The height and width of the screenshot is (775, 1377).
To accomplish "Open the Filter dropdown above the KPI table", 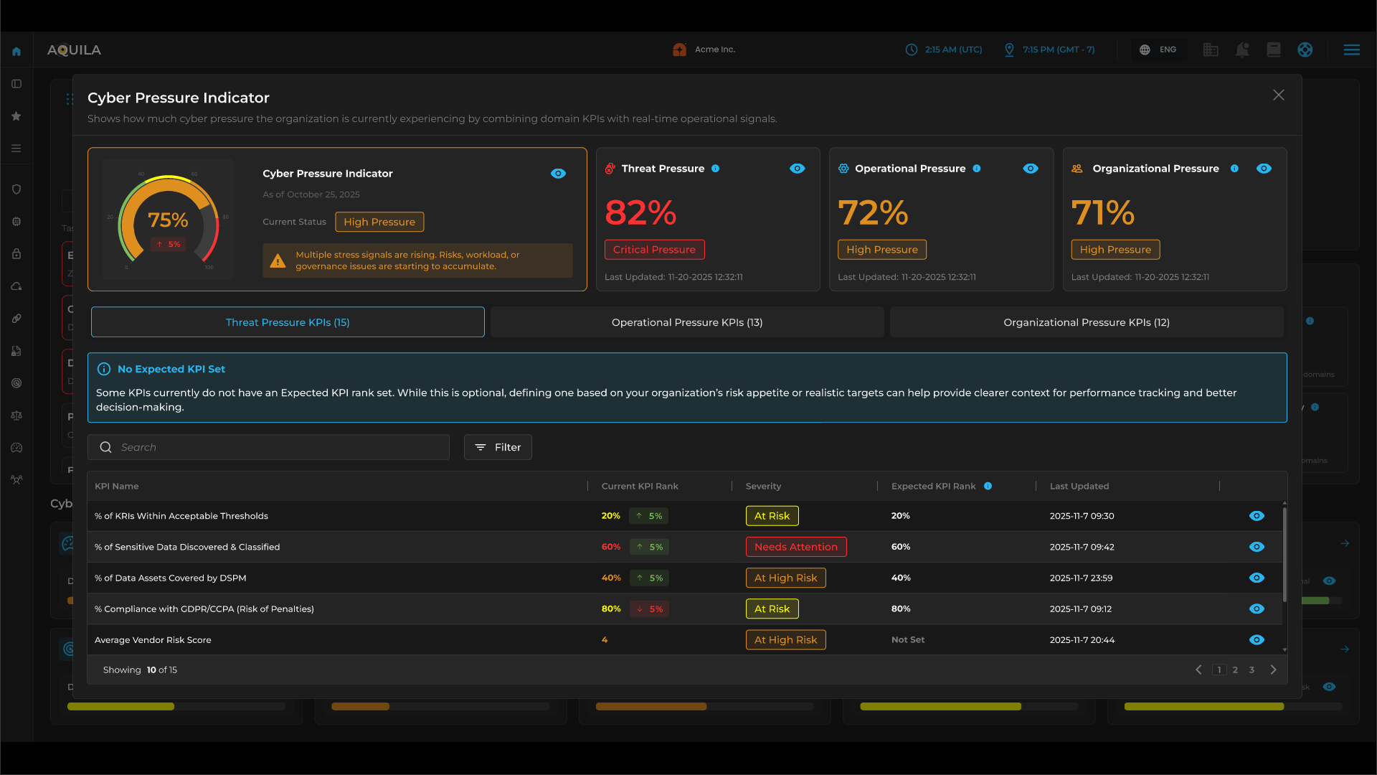I will point(498,447).
